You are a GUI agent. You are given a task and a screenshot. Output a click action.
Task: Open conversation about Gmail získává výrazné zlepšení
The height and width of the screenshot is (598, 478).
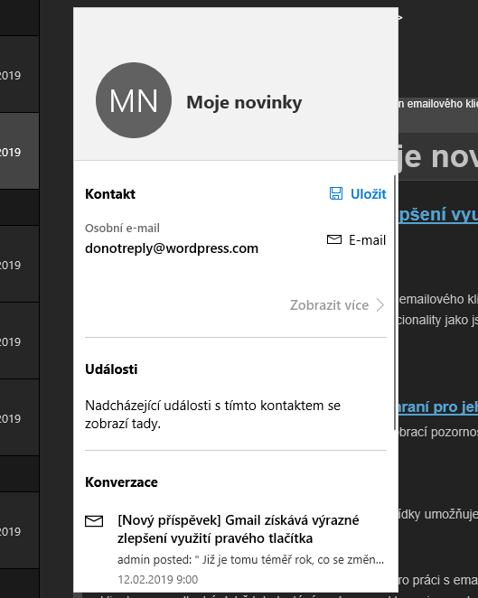point(238,529)
